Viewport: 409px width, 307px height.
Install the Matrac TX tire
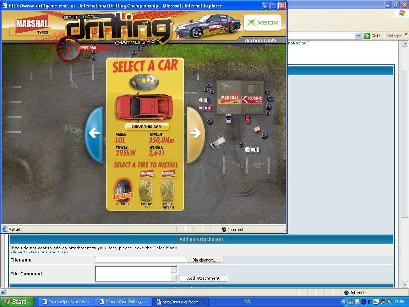(x=146, y=190)
